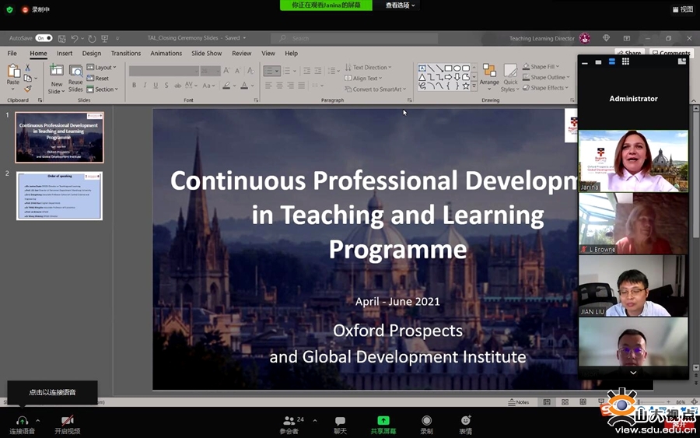The image size is (700, 438).
Task: Toggle Bold formatting
Action: pos(134,85)
